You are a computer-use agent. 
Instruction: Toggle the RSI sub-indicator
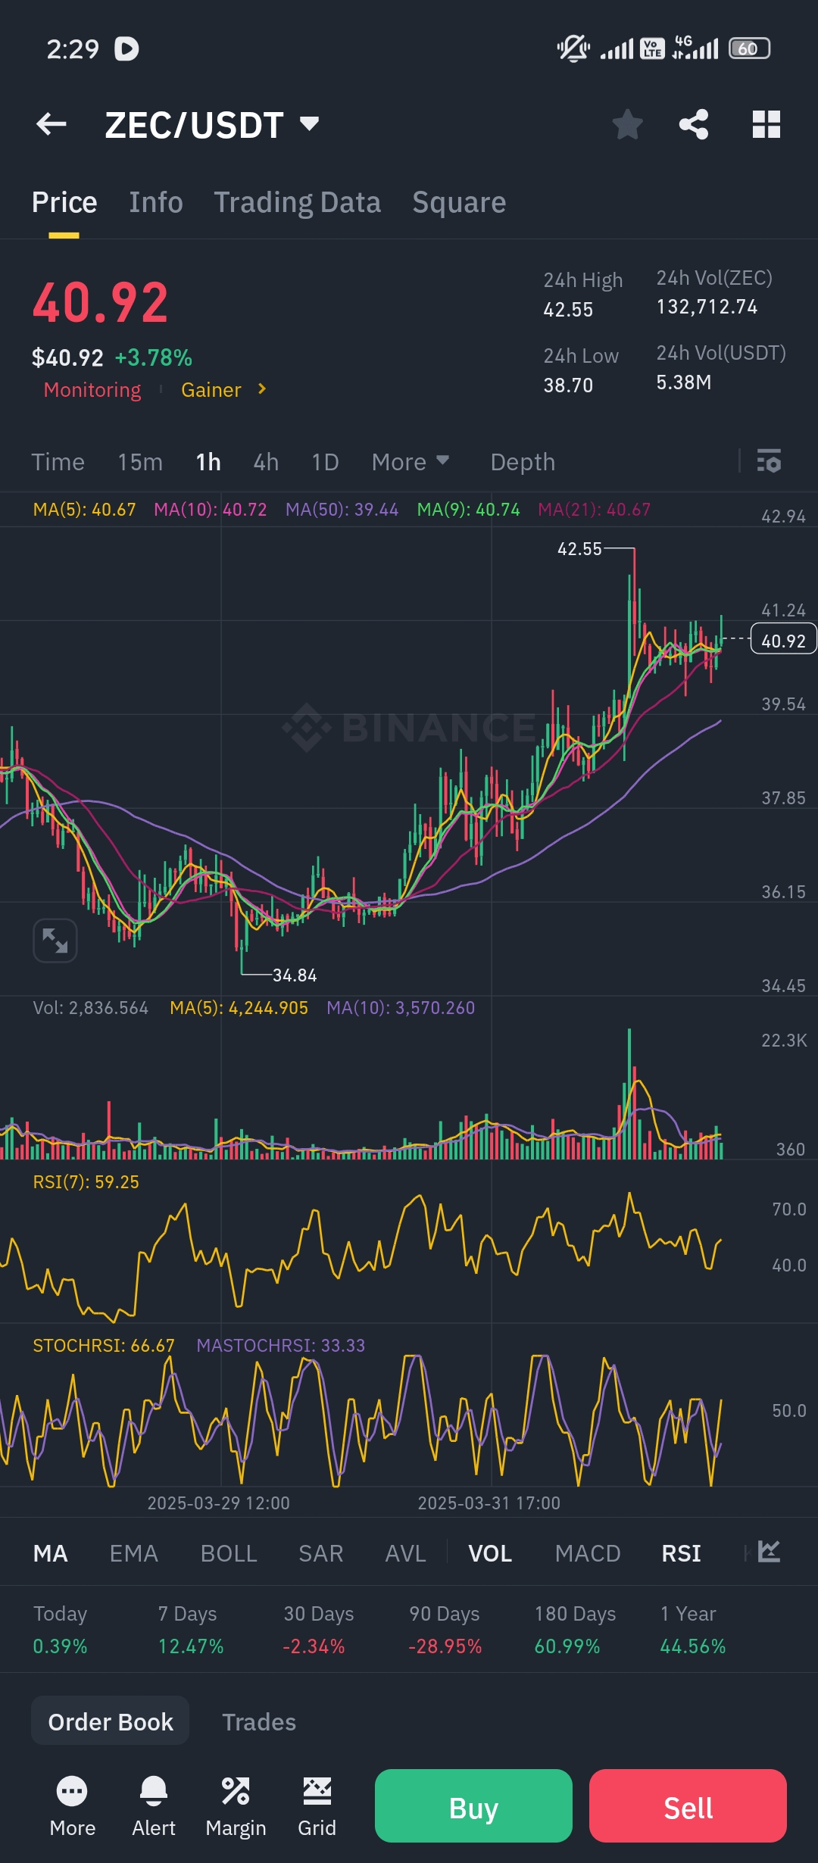(x=681, y=1553)
